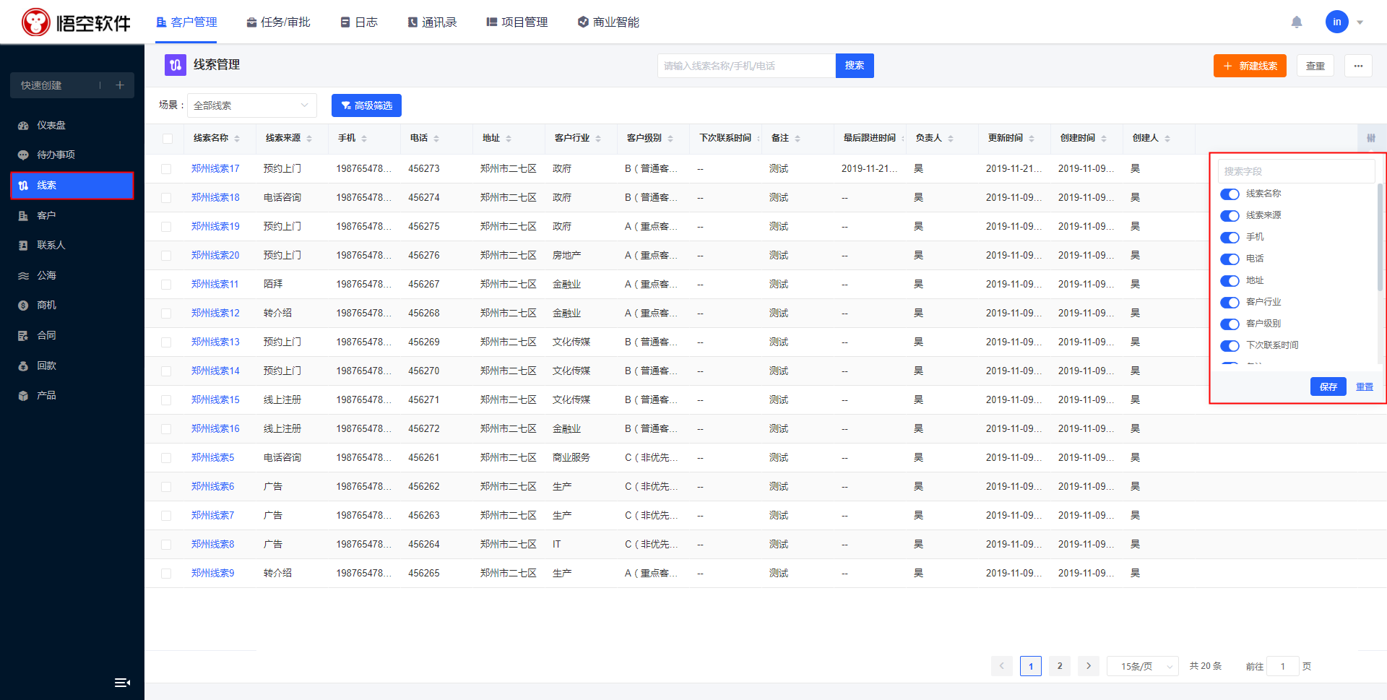Click the 保存 button in field panel

coord(1328,387)
